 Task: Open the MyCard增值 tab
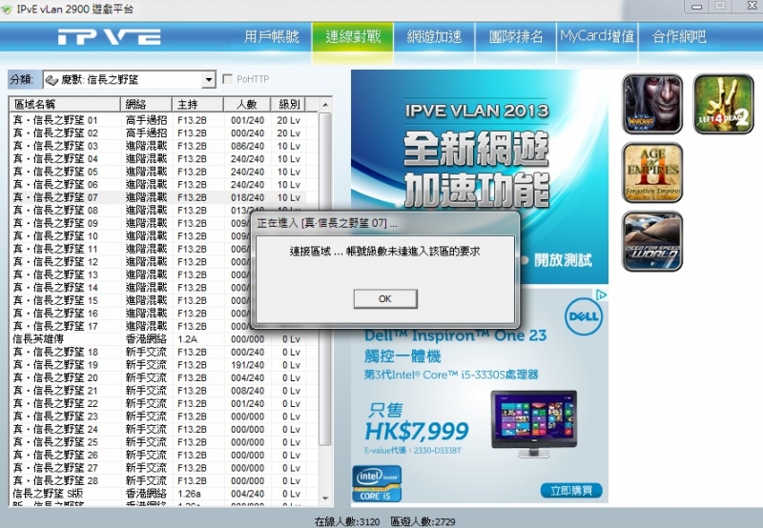[x=597, y=36]
